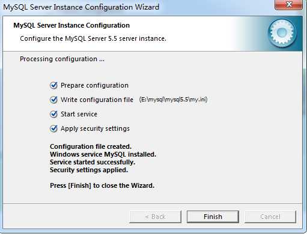Click the disabled Cancel button

(x=270, y=217)
